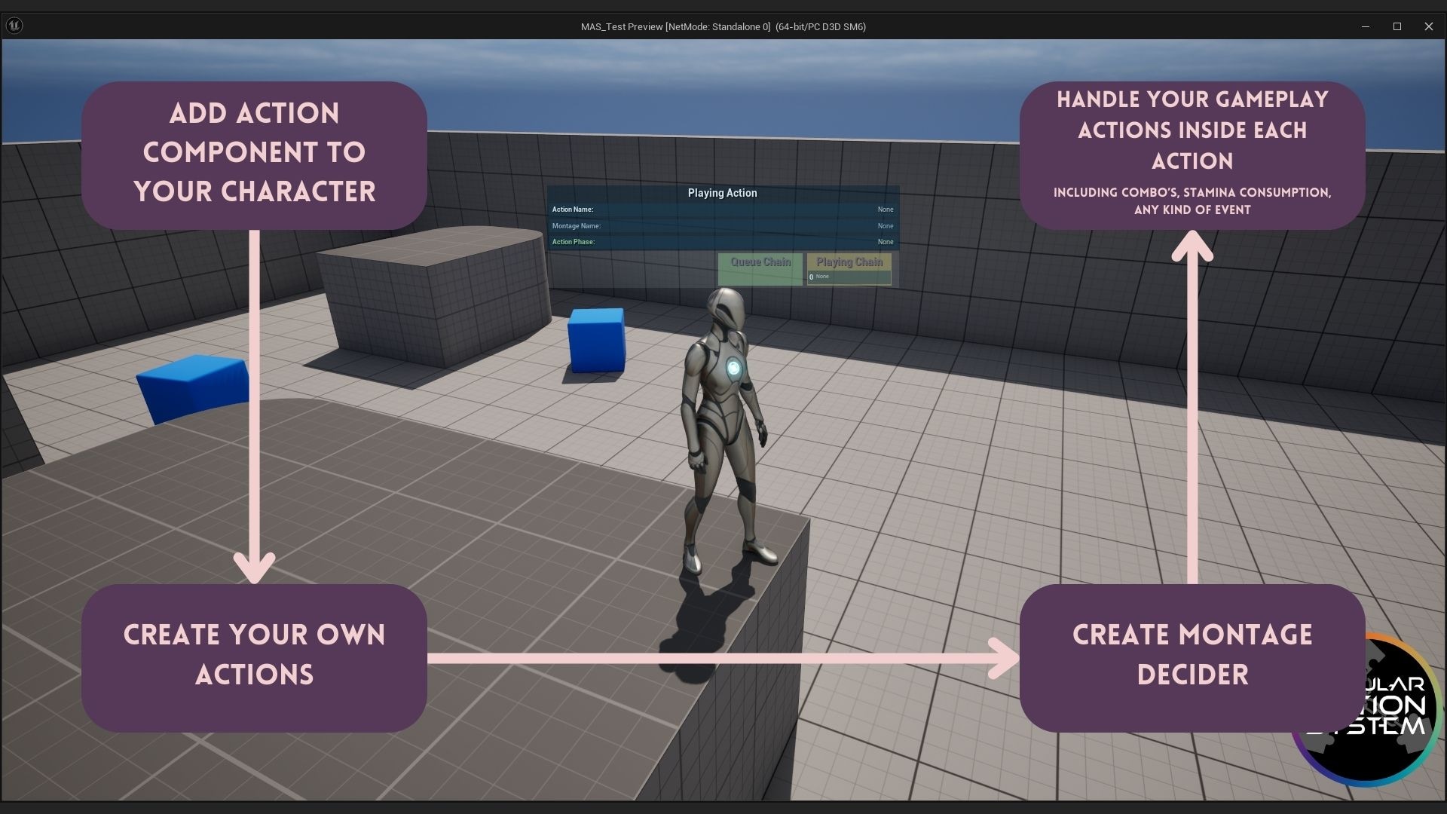Toggle the Action Name row display
Screen dimensions: 1447x814
tap(573, 210)
